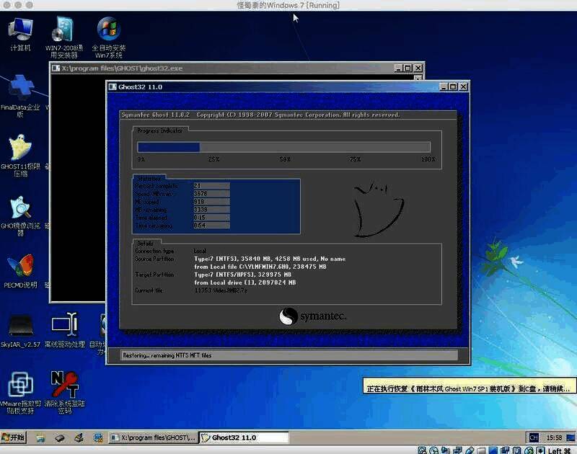This screenshot has width=577, height=454.
Task: Click the Ghost progress indicator bar
Action: [283, 147]
